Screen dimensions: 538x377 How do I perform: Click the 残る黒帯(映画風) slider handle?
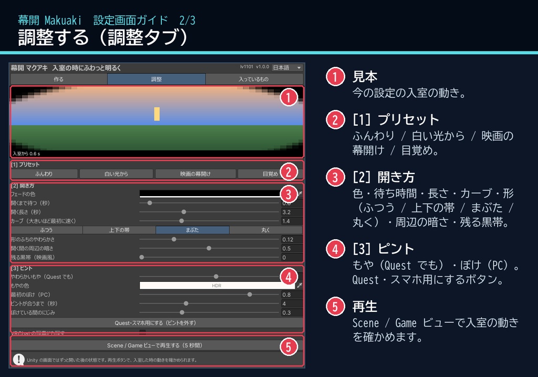[x=142, y=257]
